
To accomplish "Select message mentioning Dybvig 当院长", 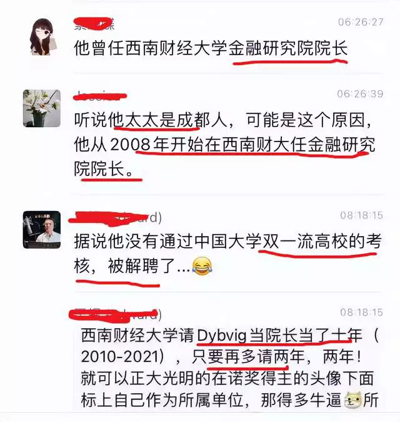I will [229, 368].
